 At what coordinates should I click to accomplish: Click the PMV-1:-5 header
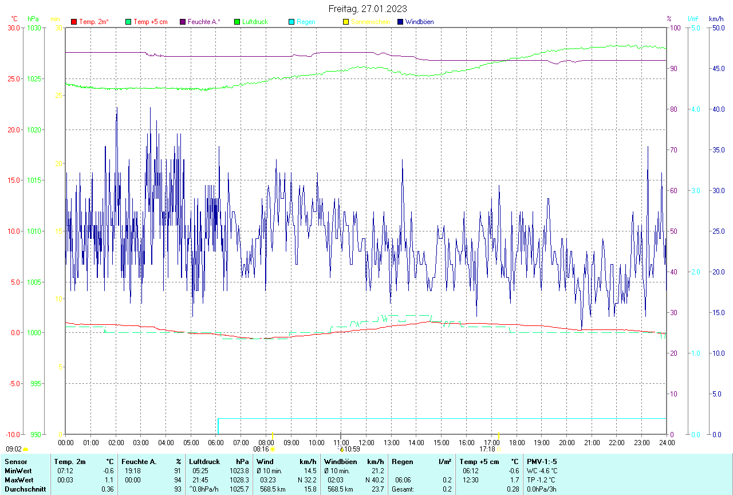[x=542, y=462]
